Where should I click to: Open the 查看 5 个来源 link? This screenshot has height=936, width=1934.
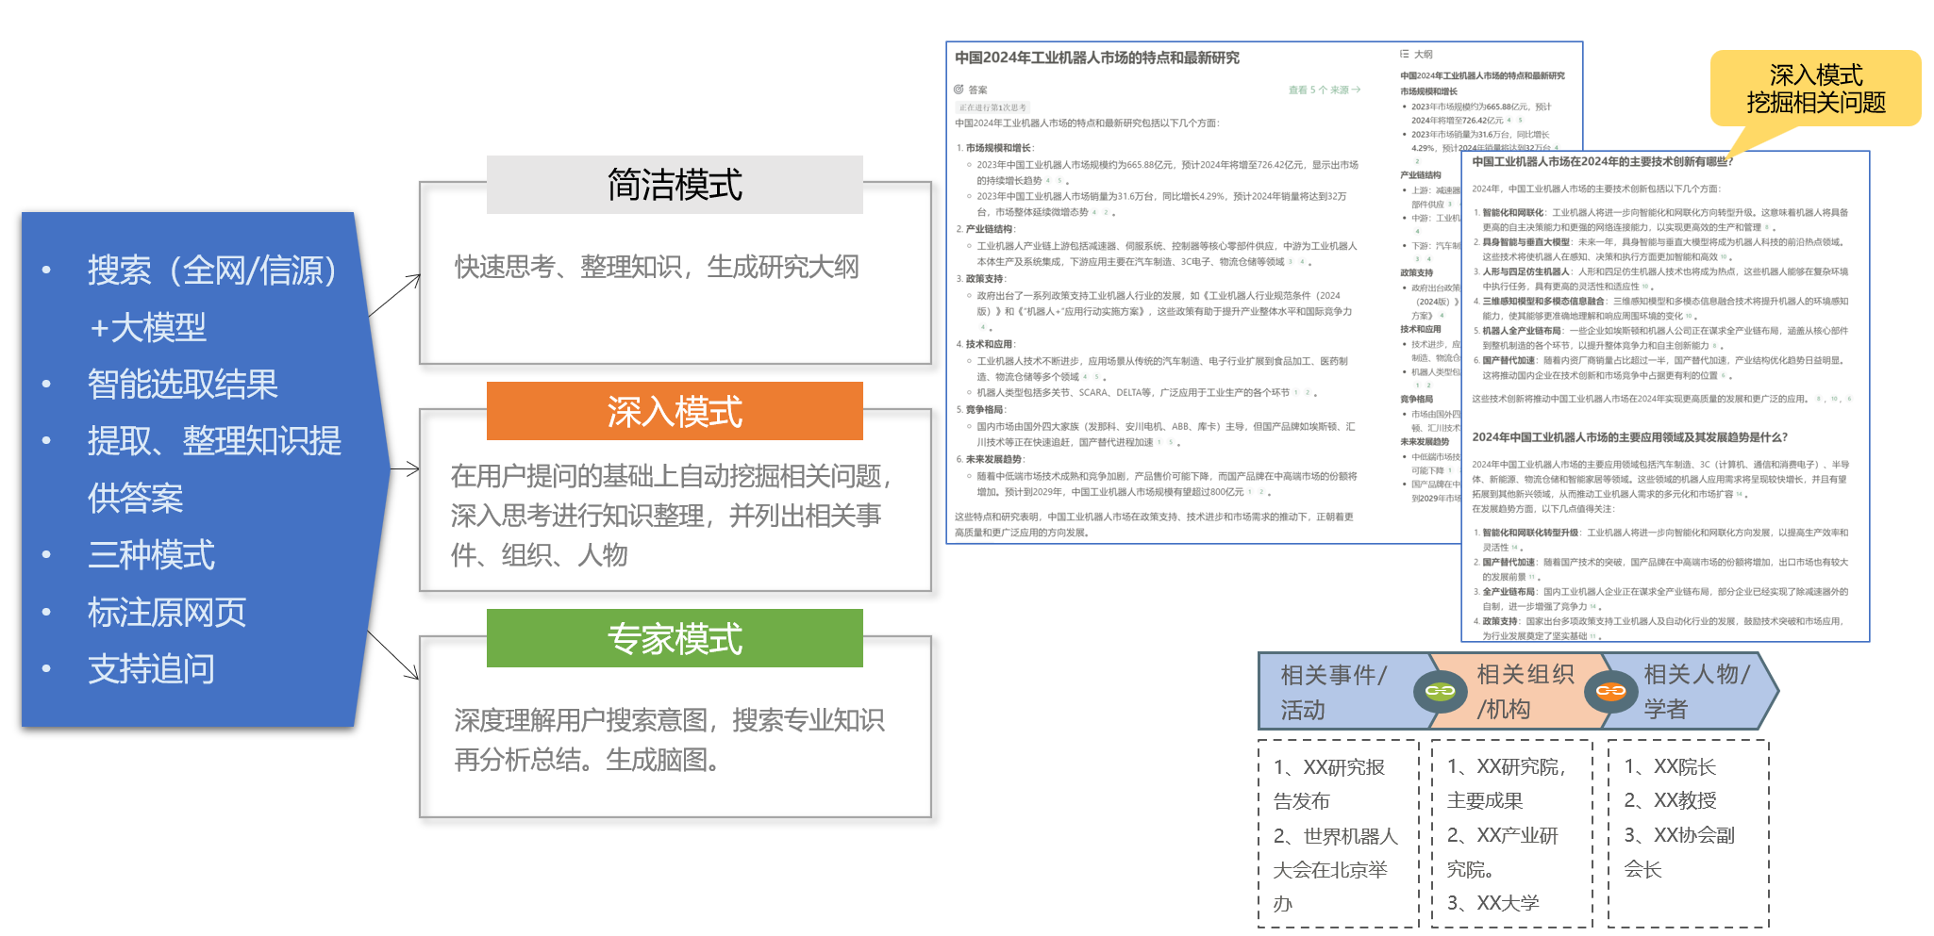pos(1324,90)
